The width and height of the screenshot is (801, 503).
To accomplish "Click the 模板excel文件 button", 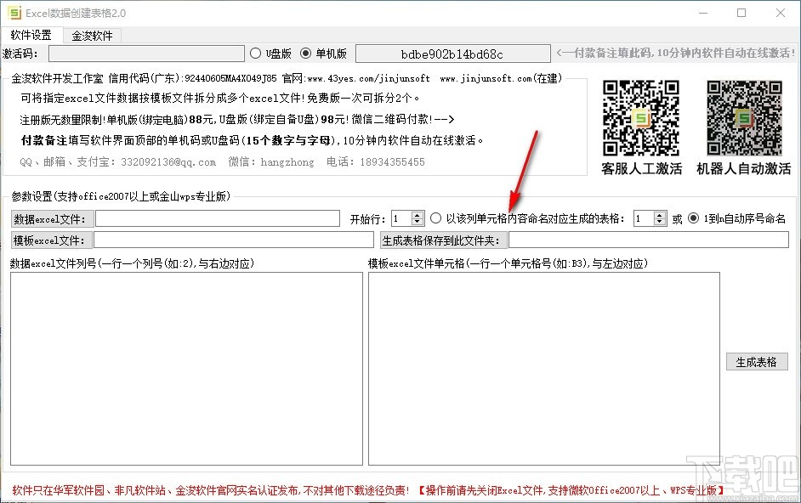I will pyautogui.click(x=51, y=240).
